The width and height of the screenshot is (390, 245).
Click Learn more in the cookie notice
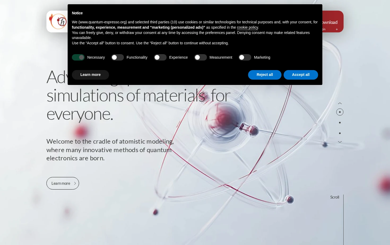pyautogui.click(x=90, y=75)
